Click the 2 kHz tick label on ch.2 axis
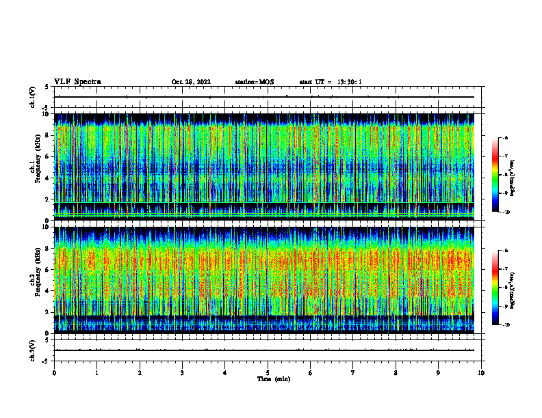542x418 pixels. point(48,312)
